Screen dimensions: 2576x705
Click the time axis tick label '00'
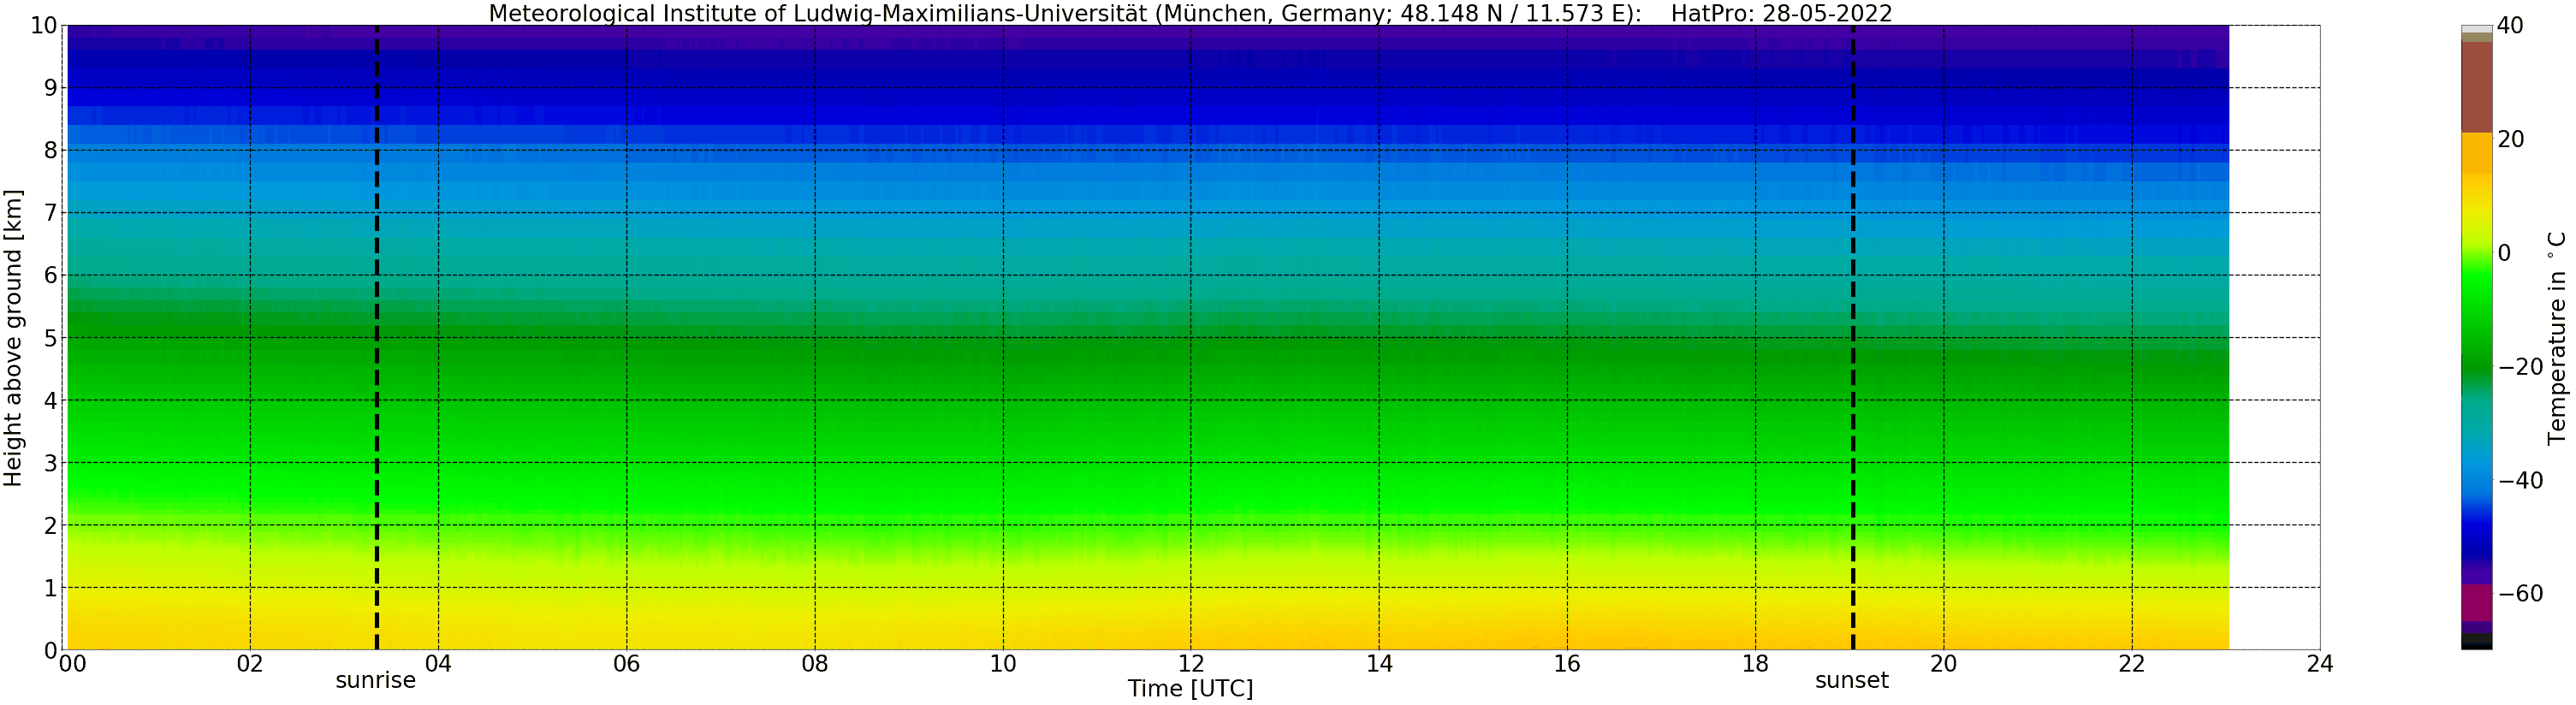pos(72,663)
